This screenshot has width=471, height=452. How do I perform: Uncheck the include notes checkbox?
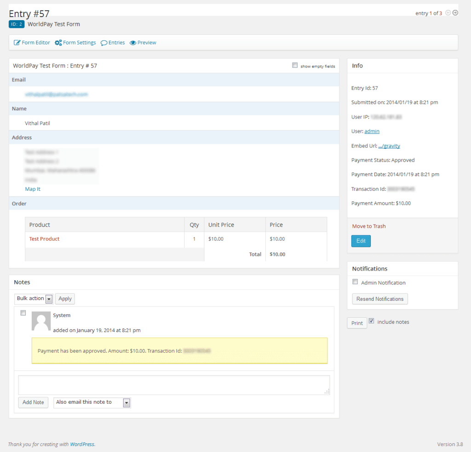371,321
